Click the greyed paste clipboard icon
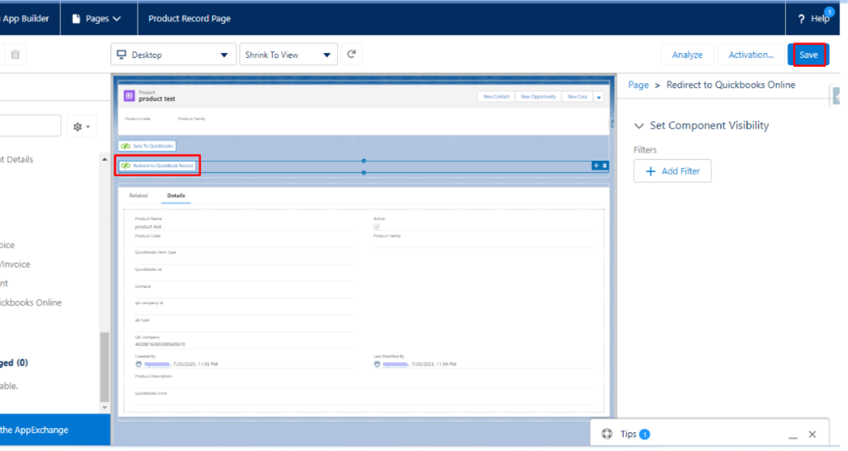 pos(15,54)
